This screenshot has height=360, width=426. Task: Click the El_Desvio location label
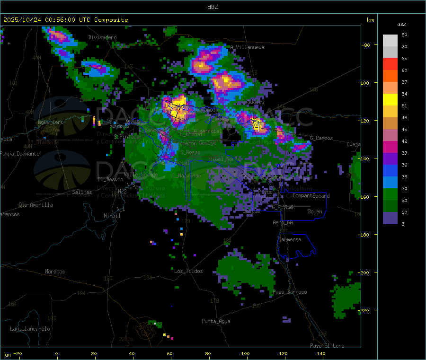click(111, 179)
